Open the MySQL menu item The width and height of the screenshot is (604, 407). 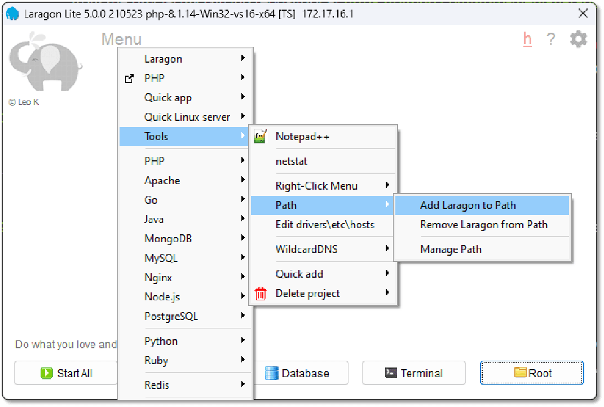[185, 258]
